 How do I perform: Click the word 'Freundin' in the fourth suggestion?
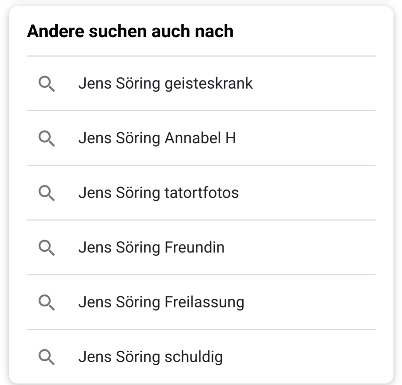pyautogui.click(x=195, y=247)
